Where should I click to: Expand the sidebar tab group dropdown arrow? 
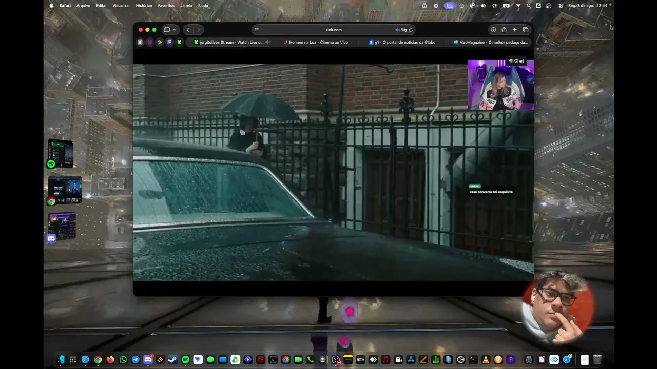coord(175,30)
